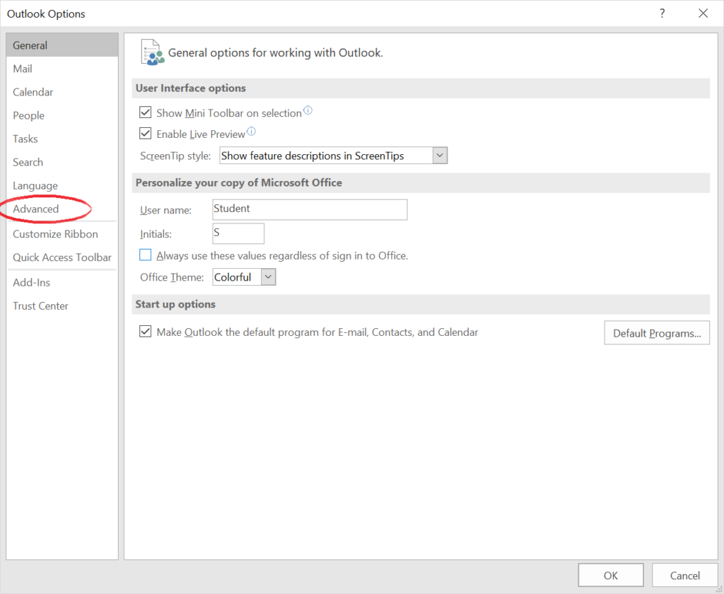Click the Start up options heading
Viewport: 724px width, 594px height.
click(175, 304)
